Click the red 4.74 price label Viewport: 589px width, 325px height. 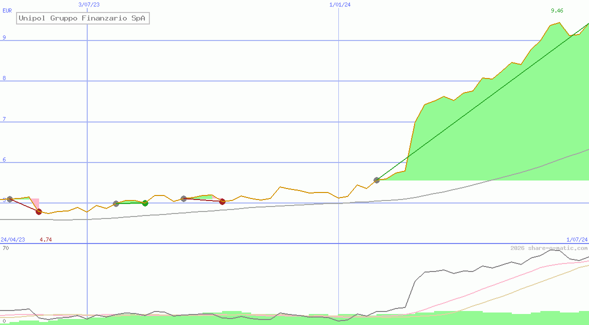pos(46,239)
